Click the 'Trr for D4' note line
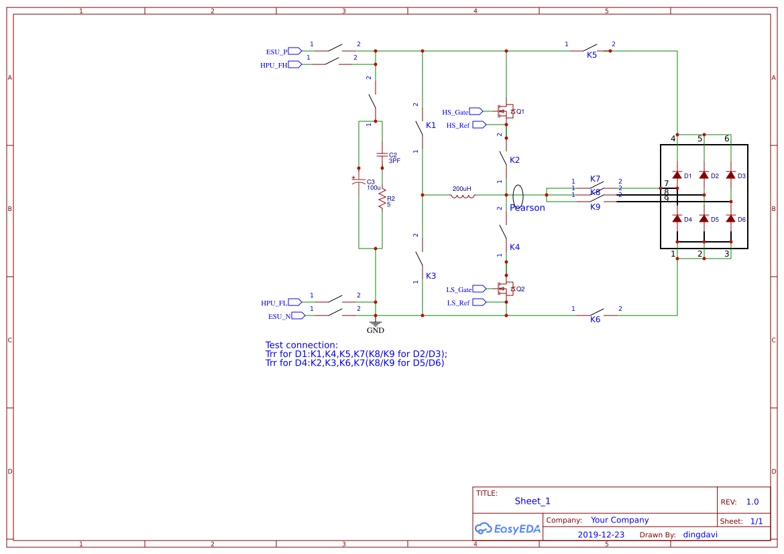 [x=355, y=363]
